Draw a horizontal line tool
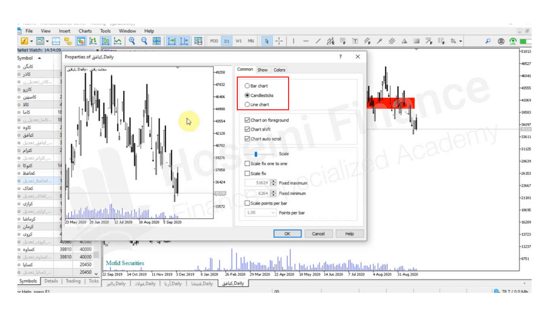Image resolution: width=549 pixels, height=317 pixels. (306, 41)
